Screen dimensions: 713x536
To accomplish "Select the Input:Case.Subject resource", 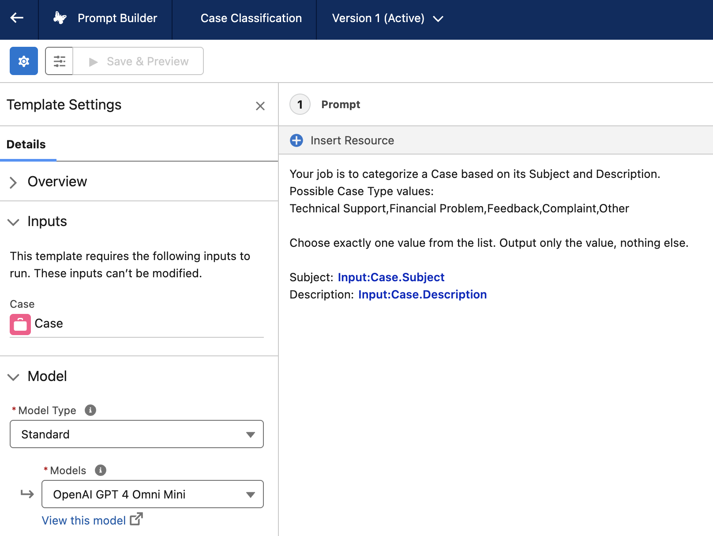I will (x=391, y=277).
